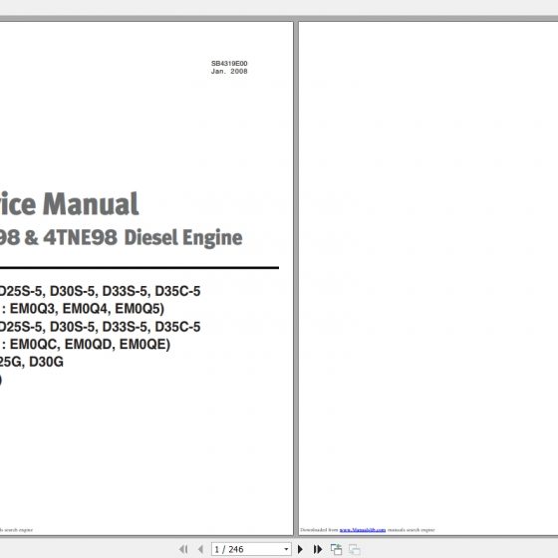The width and height of the screenshot is (558, 558).
Task: Click the greyed go-to-next-view icon
Action: point(354,549)
